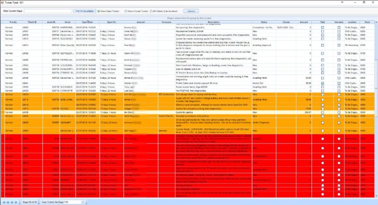Click '6 days, 3 hours' open-for cell

[112, 31]
